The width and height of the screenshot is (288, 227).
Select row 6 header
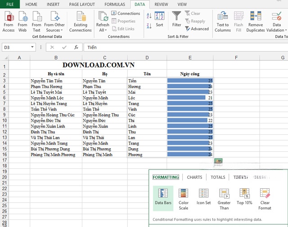tap(4, 98)
